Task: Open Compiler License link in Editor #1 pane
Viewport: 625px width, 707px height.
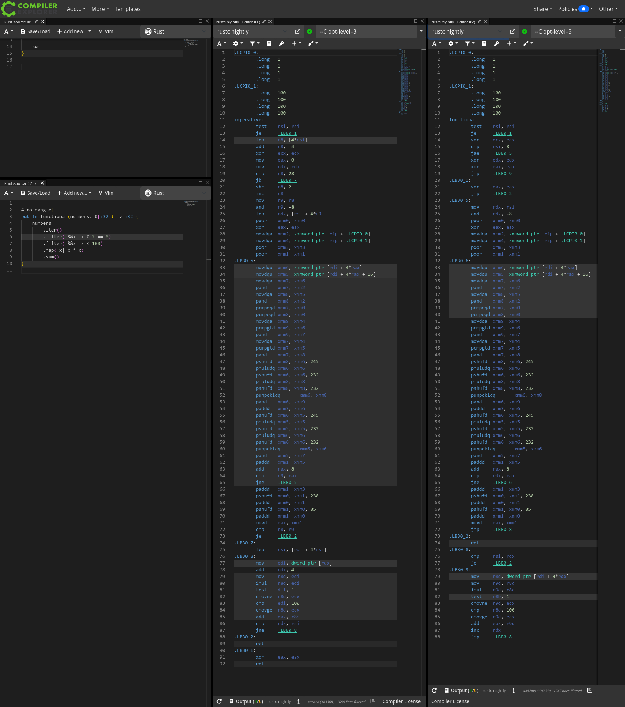Action: 401,701
